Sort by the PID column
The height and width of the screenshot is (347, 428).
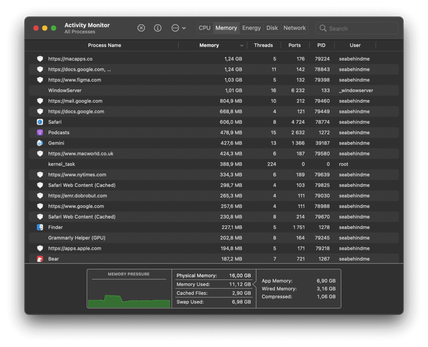(x=321, y=45)
